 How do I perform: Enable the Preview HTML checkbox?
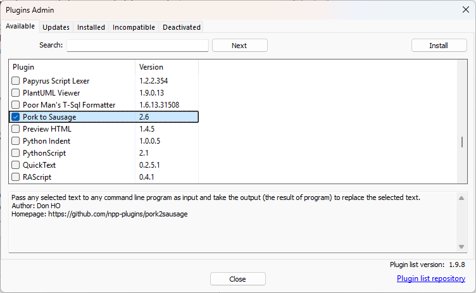[15, 129]
